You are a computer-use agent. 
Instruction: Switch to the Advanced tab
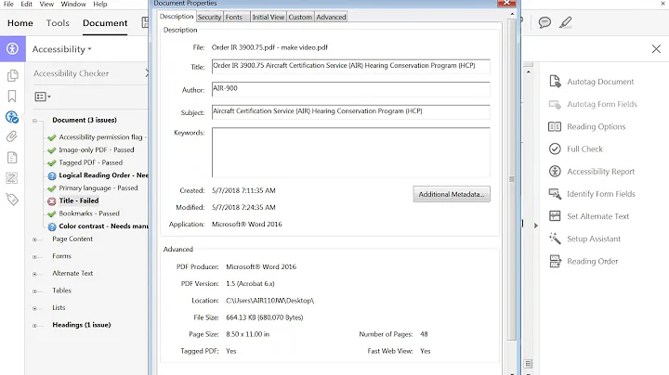[x=331, y=17]
